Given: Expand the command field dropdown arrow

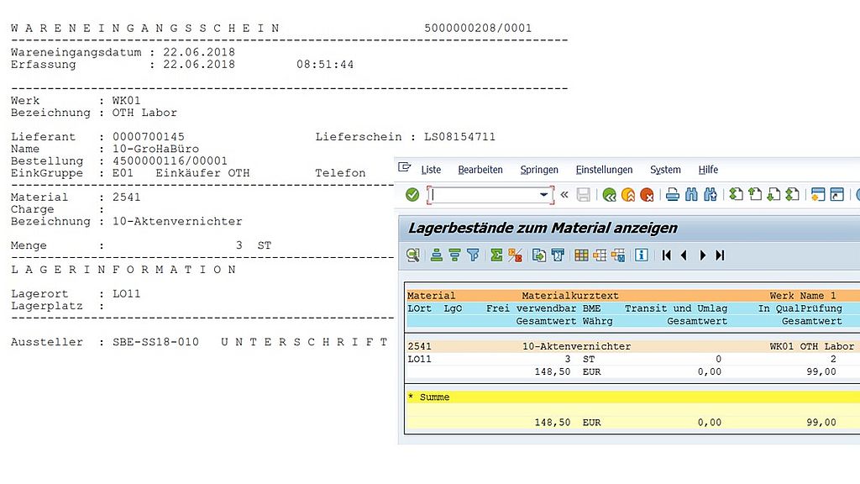Looking at the screenshot, I should click(543, 195).
